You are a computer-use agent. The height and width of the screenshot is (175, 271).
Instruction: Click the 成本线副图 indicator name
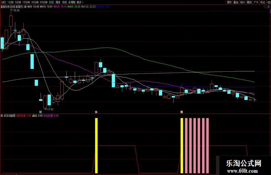9,116
